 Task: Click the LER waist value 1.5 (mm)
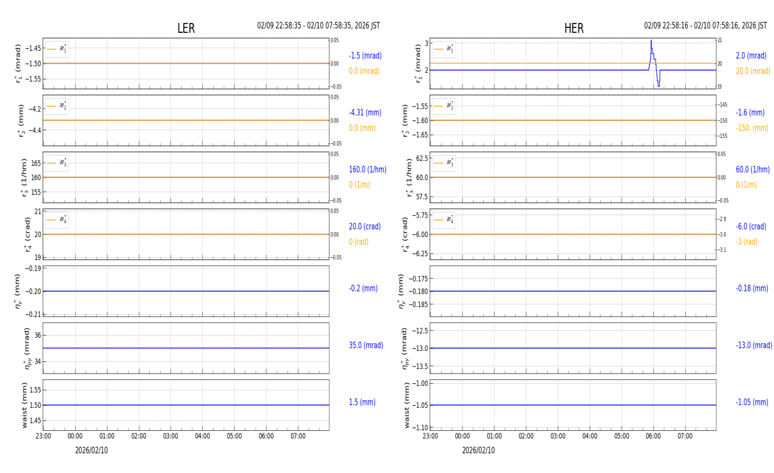(362, 402)
